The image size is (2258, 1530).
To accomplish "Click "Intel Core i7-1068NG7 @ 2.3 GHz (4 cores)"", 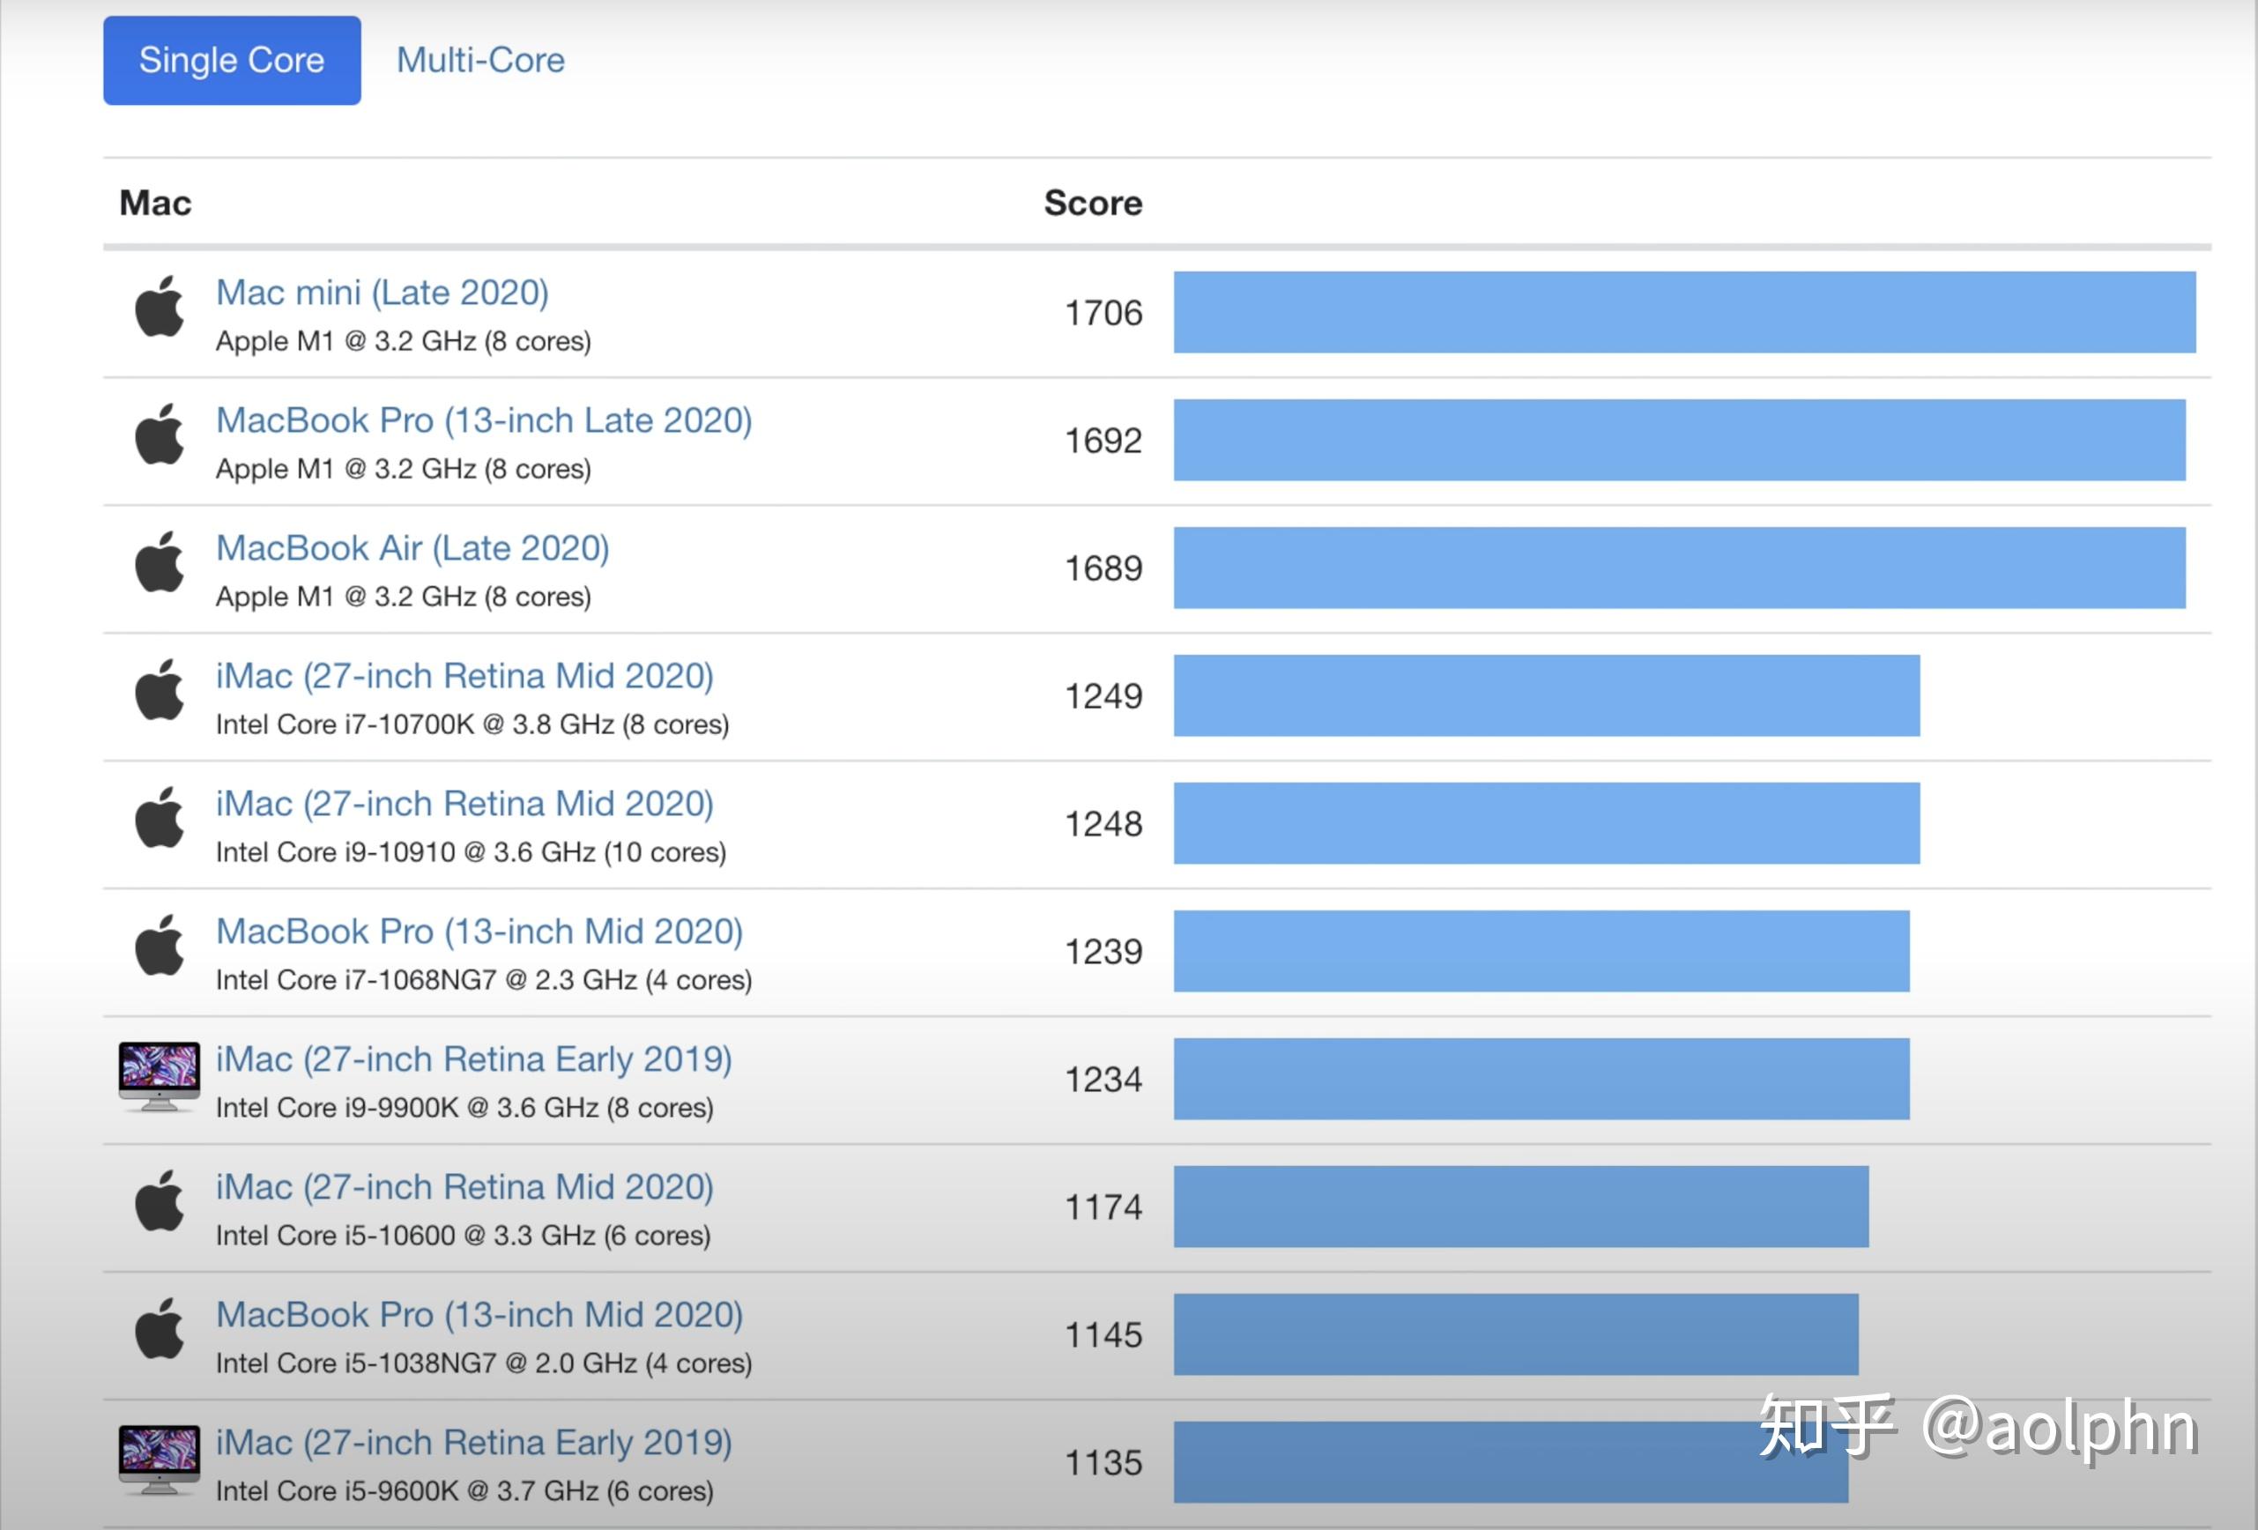I will [484, 980].
